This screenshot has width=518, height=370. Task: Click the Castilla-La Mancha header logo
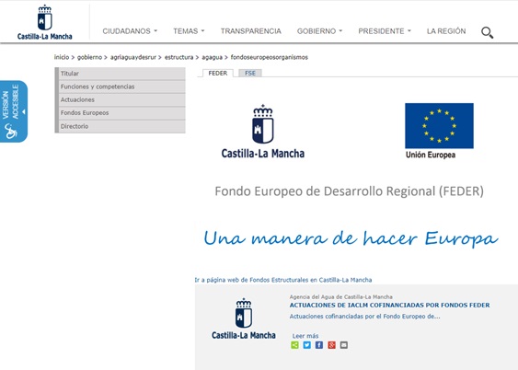pos(44,22)
